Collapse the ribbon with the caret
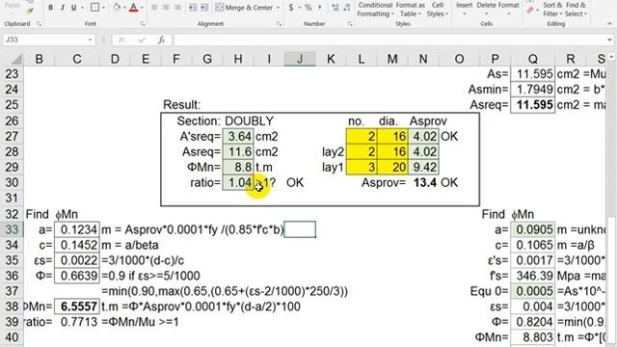Screen dimensions: 617x347 pyautogui.click(x=609, y=24)
